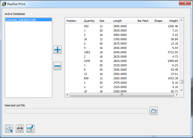Click the Selected List File field
The height and width of the screenshot is (138, 193).
76,111
